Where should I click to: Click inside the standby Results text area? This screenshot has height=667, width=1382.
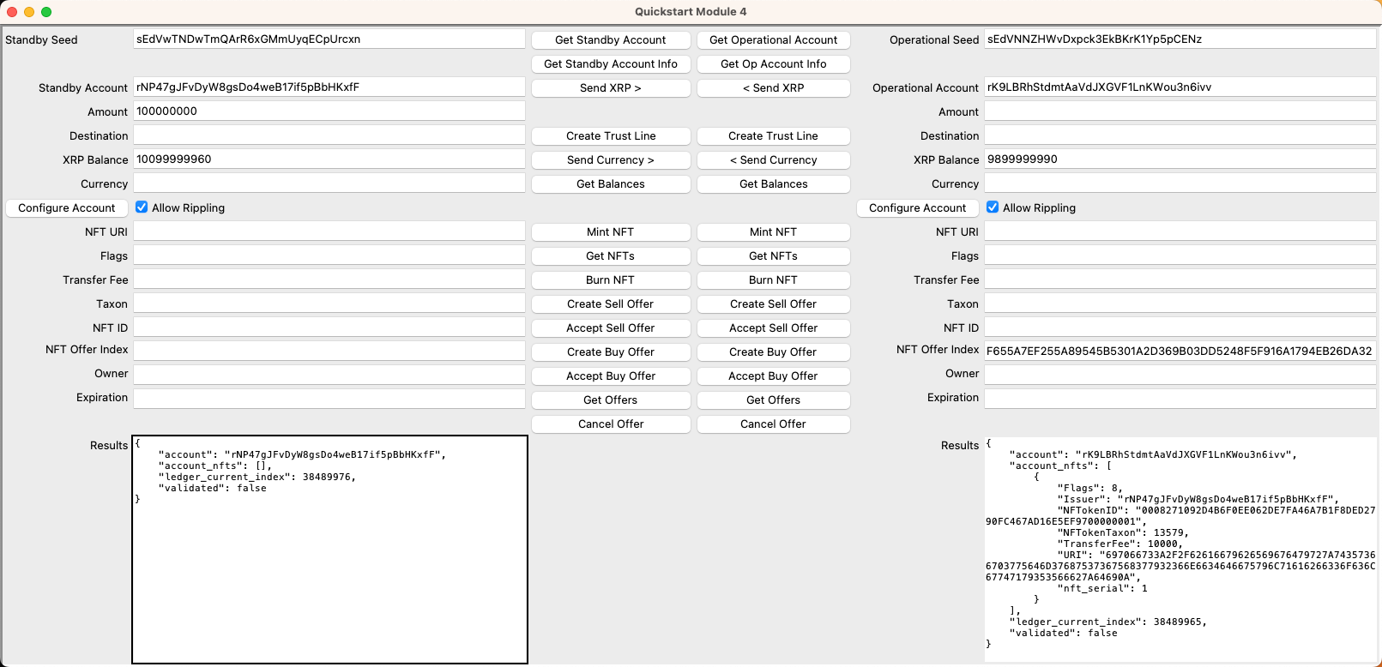329,566
